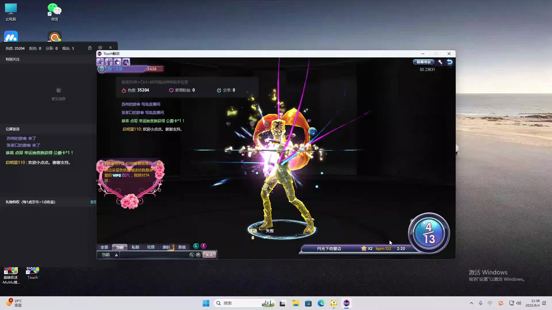Viewport: 552px width, 310px height.
Task: Toggle the teal chat lock icon
Action: (196, 246)
